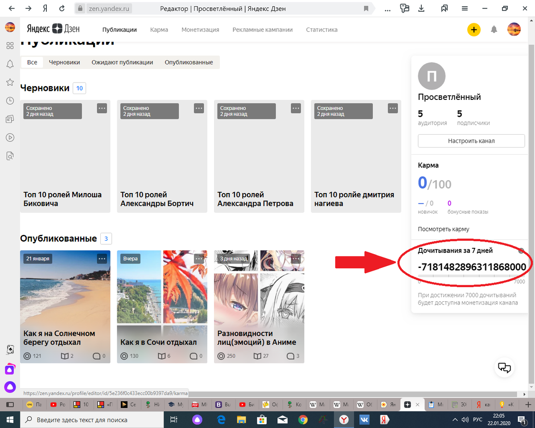Show all 3 published counter

pos(106,239)
